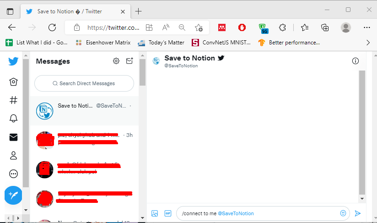Click the messages list scrollbar thumb
The image size is (377, 223).
tap(142, 72)
